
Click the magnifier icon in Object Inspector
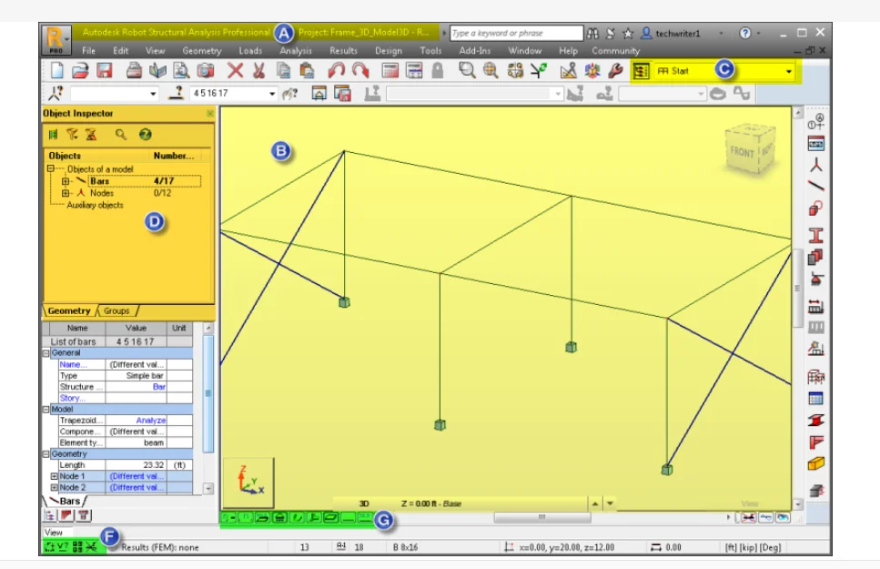[x=121, y=135]
